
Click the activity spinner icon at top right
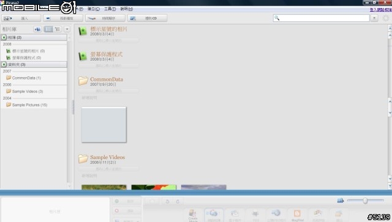click(x=386, y=18)
